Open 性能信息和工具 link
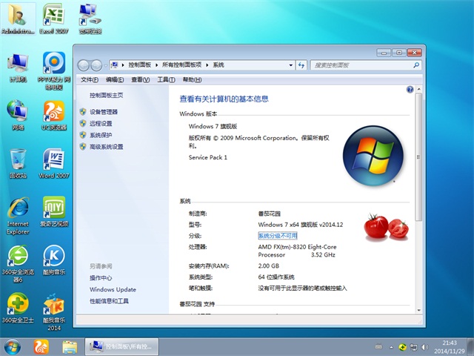The height and width of the screenshot is (356, 474). click(x=109, y=301)
